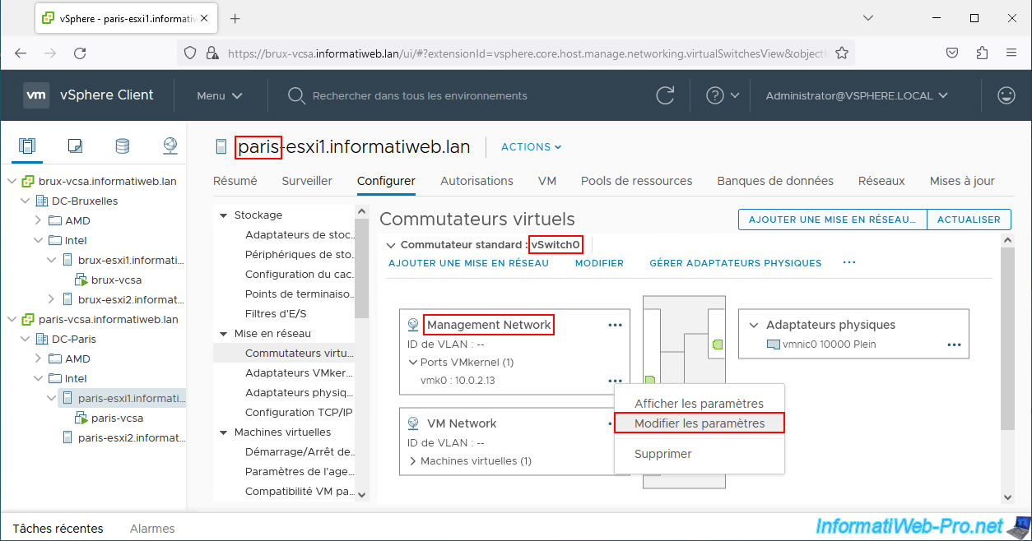Click the bordered AJOUTER UNE MISE EN RÉSEAU... button

(x=832, y=220)
